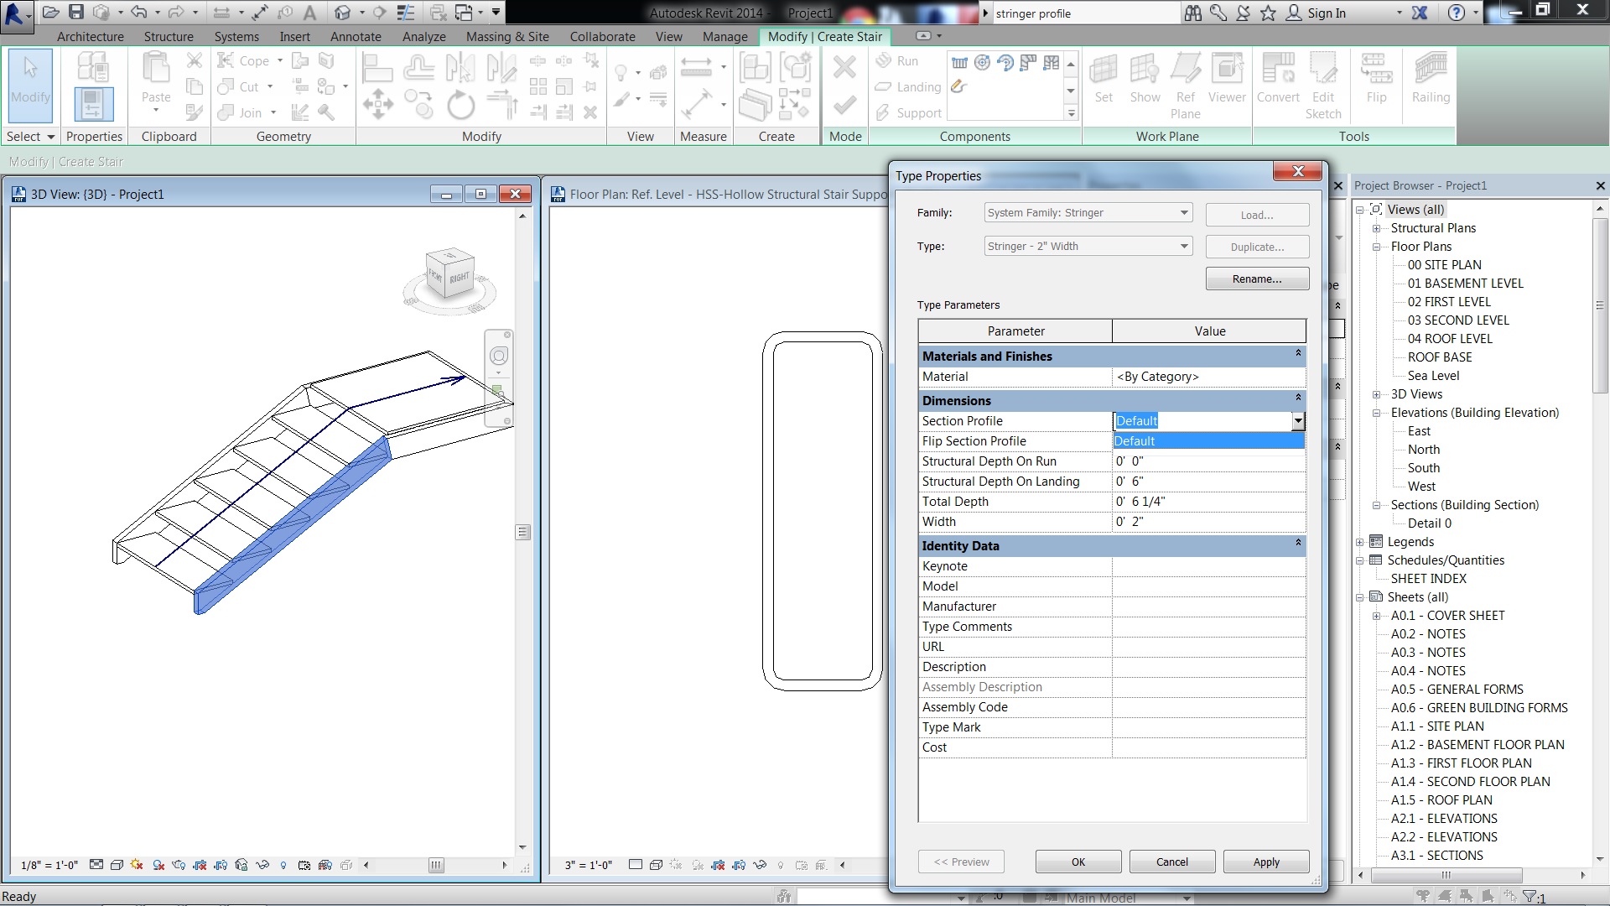Open the Type dropdown showing Stringer - 2" Width
This screenshot has height=906, width=1610.
1183,246
